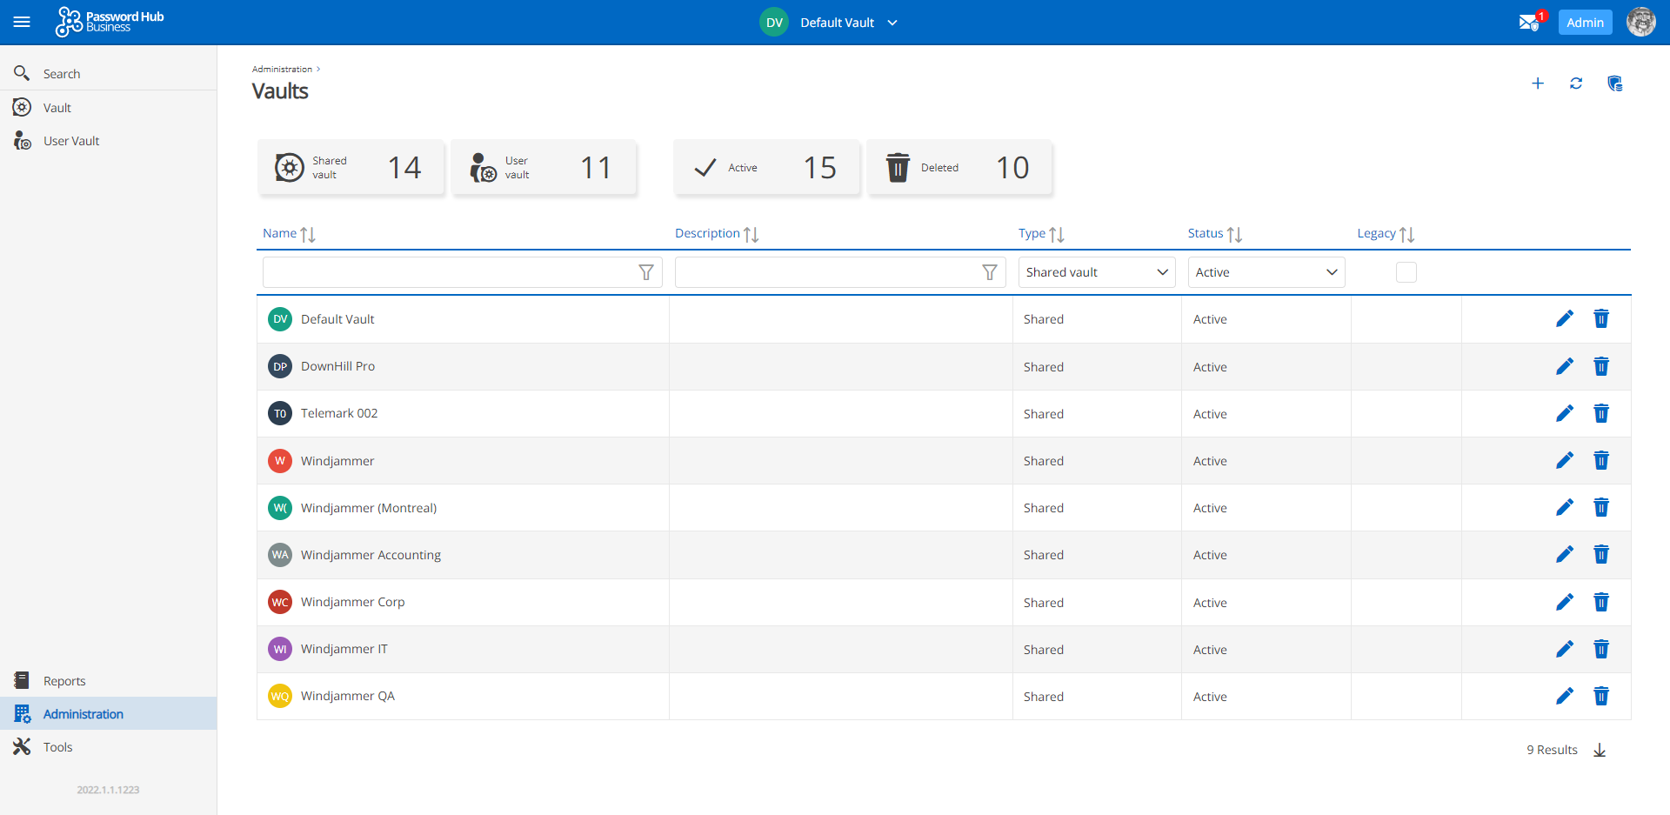Expand the Status filter dropdown
Image resolution: width=1670 pixels, height=815 pixels.
tap(1266, 272)
